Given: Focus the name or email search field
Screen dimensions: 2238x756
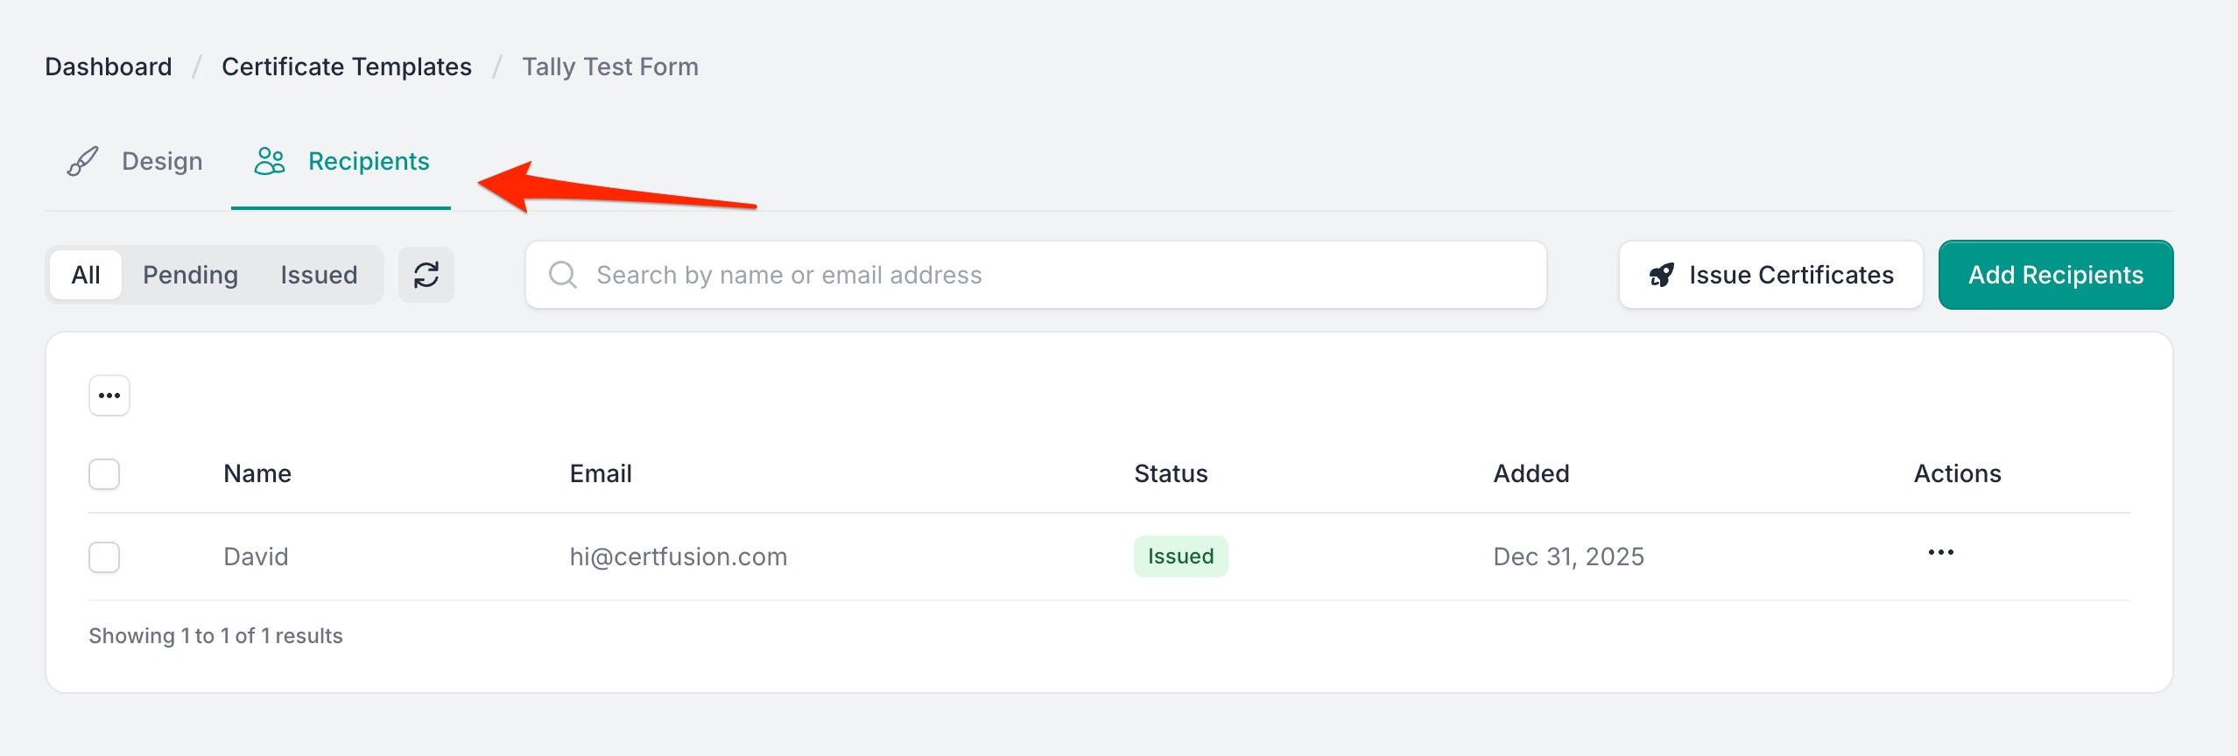Looking at the screenshot, I should tap(1051, 275).
